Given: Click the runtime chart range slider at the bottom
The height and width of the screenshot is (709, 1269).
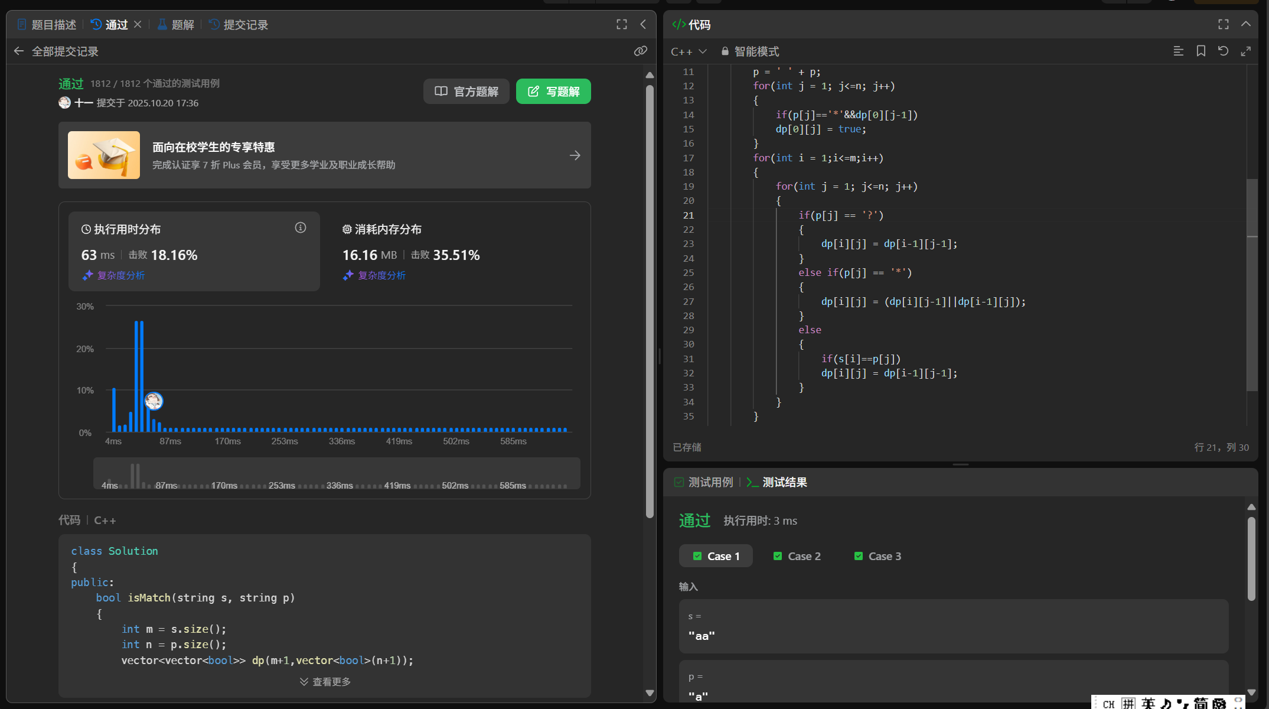Looking at the screenshot, I should click(337, 473).
